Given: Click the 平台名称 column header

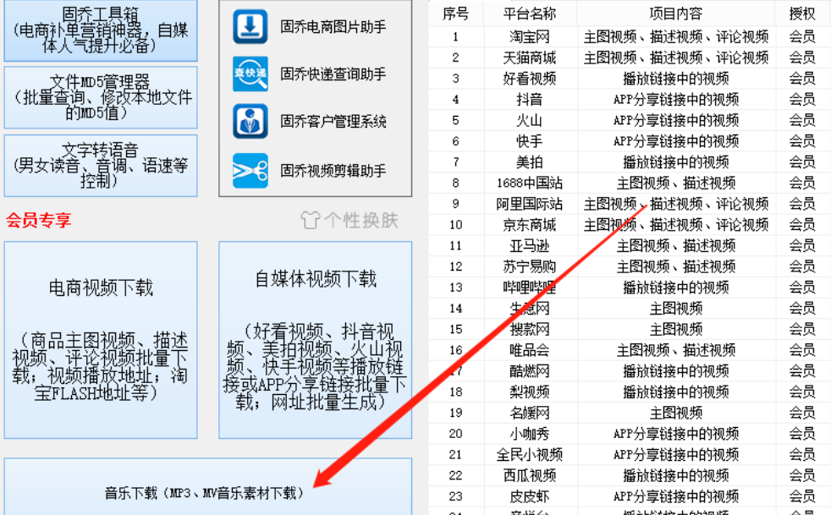Looking at the screenshot, I should pos(530,14).
